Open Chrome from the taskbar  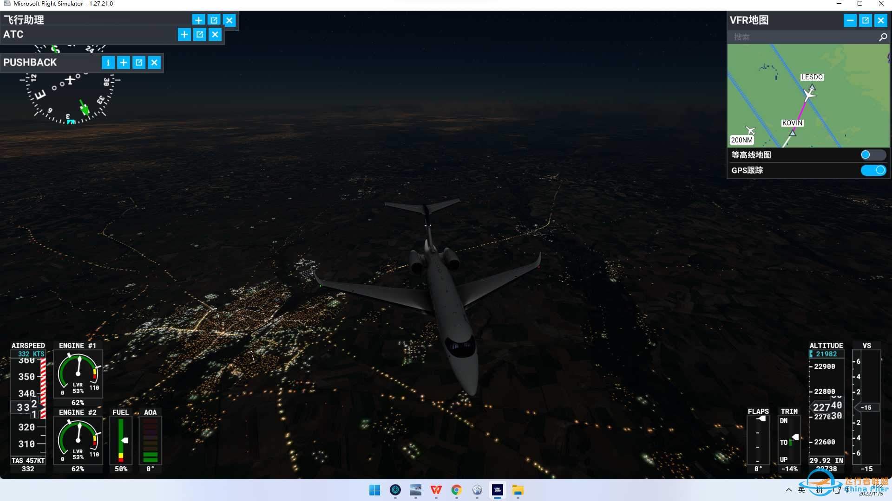pos(456,490)
